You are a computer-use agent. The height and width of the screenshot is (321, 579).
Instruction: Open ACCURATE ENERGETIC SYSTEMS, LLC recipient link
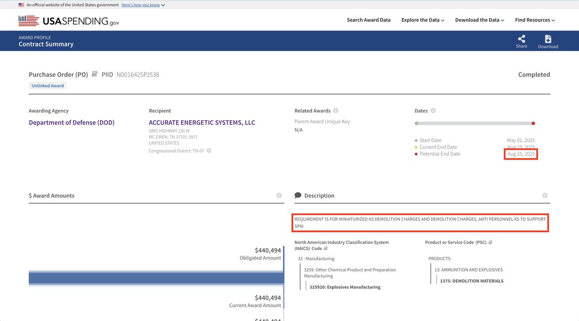pyautogui.click(x=202, y=123)
